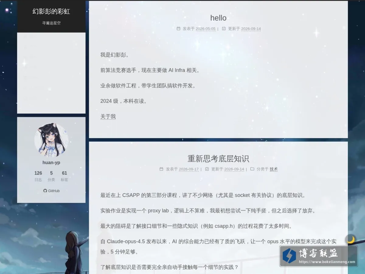Viewport: 365px width, 274px height.
Task: Open the hello post title
Action: click(218, 18)
